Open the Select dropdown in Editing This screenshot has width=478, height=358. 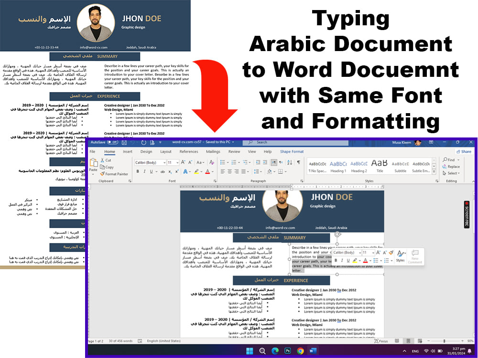(x=451, y=173)
